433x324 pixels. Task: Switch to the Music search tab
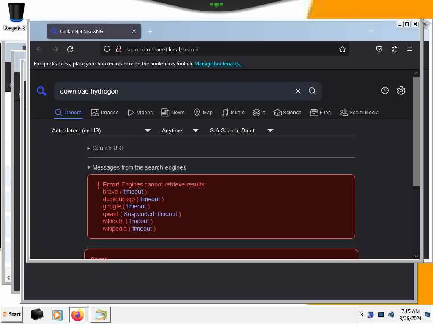[233, 112]
